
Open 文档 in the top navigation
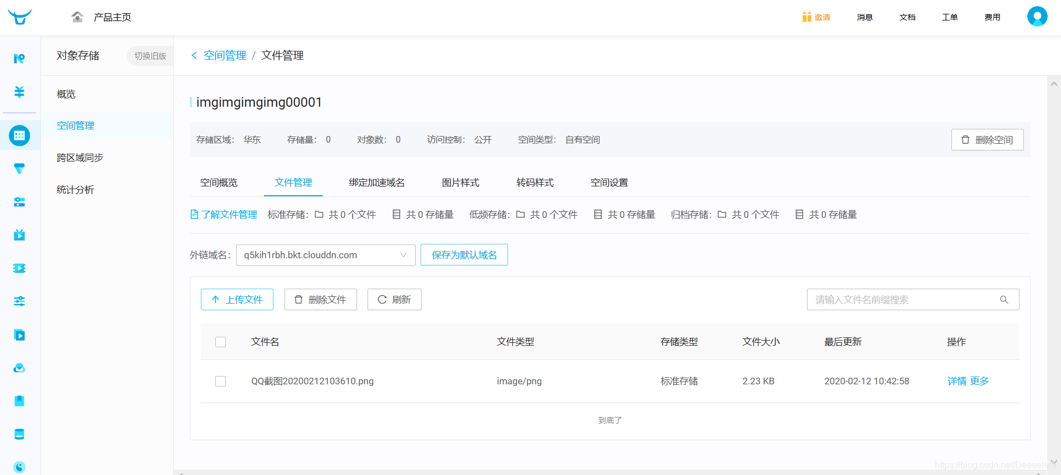coord(907,17)
